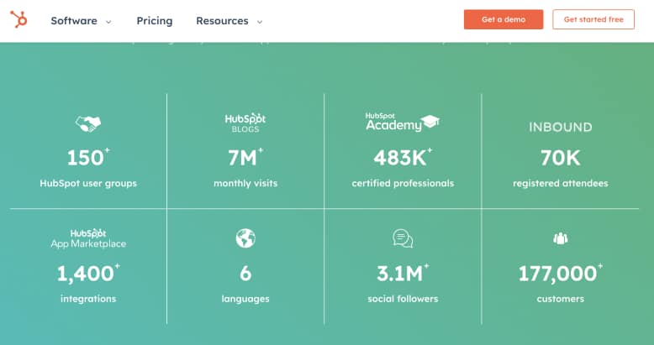Click the Get a demo button
Screen dimensions: 654x345
tap(504, 19)
